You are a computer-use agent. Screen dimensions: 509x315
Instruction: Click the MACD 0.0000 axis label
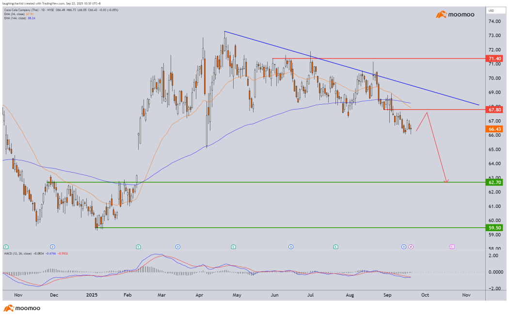pos(496,272)
